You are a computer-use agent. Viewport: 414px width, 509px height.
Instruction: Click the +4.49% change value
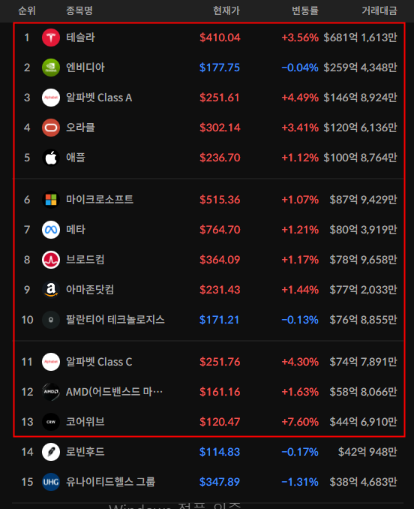300,98
